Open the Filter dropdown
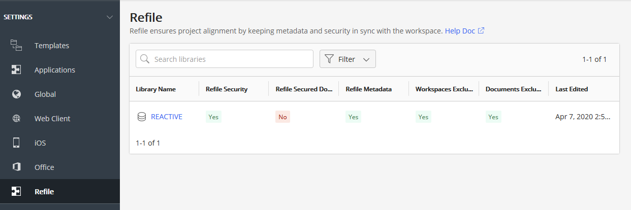 pyautogui.click(x=347, y=59)
